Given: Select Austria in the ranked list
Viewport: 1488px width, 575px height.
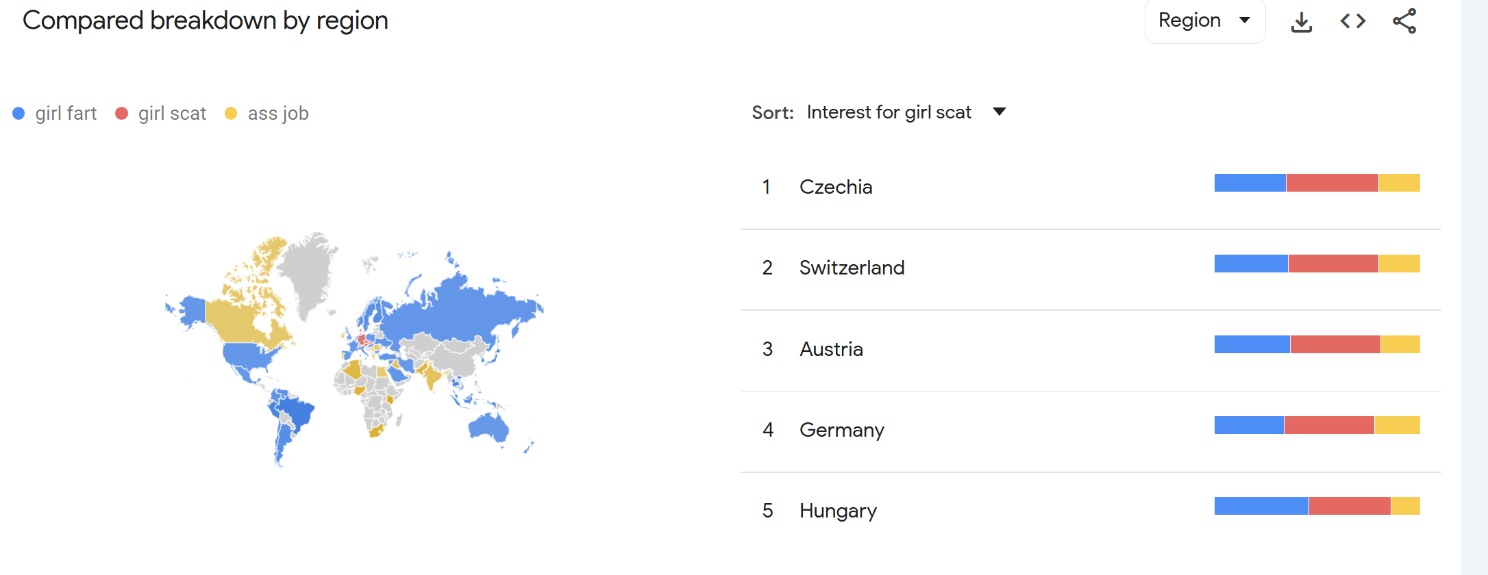Looking at the screenshot, I should [831, 349].
